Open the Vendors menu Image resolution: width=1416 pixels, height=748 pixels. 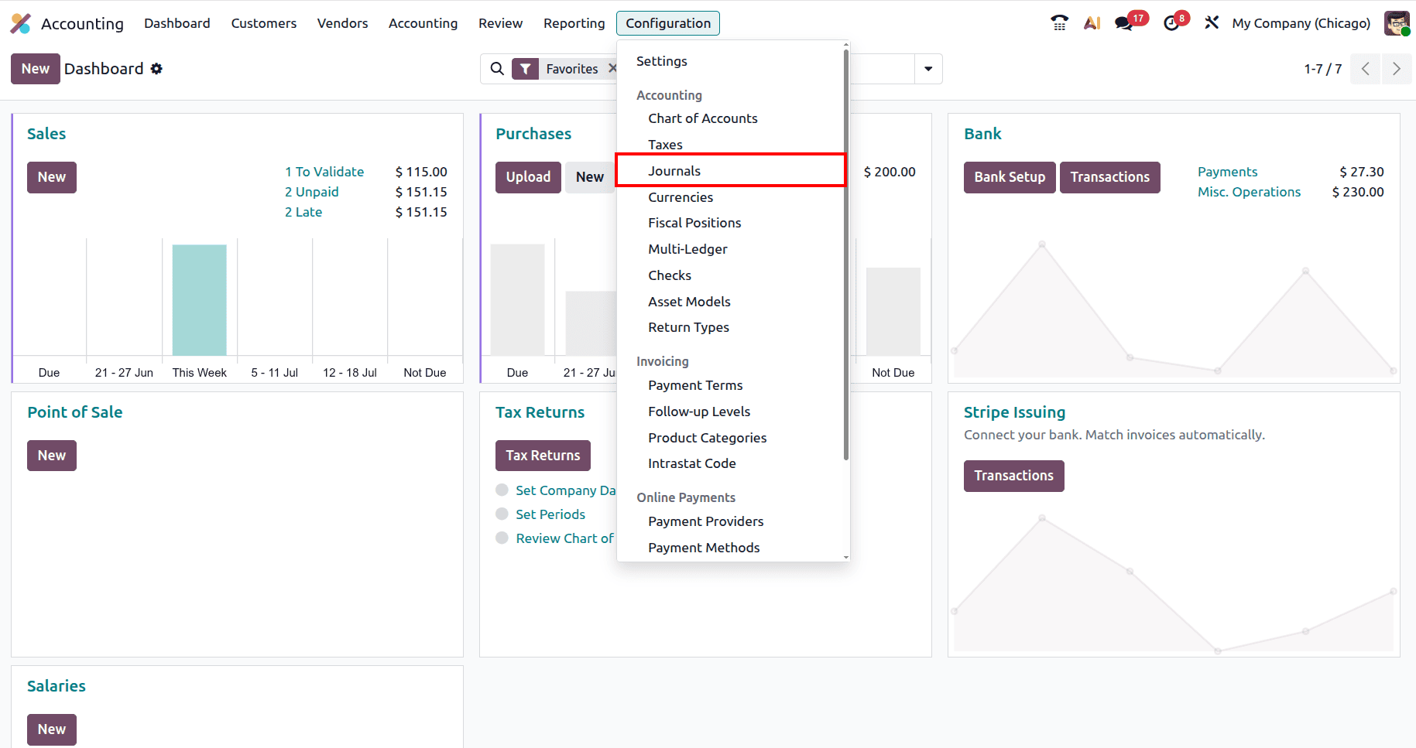(x=343, y=23)
